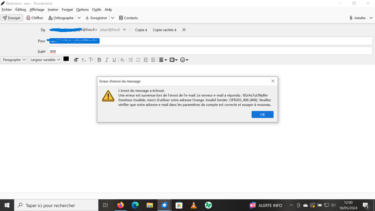
Task: Click the remove text formatting icon
Action: coord(122,60)
